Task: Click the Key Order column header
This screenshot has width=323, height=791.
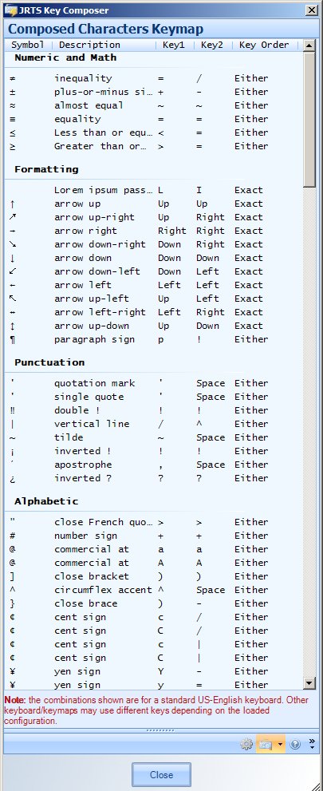Action: [264, 45]
